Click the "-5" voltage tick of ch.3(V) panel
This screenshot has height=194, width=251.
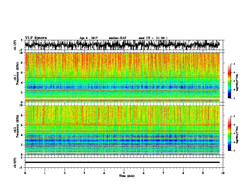click(21, 168)
